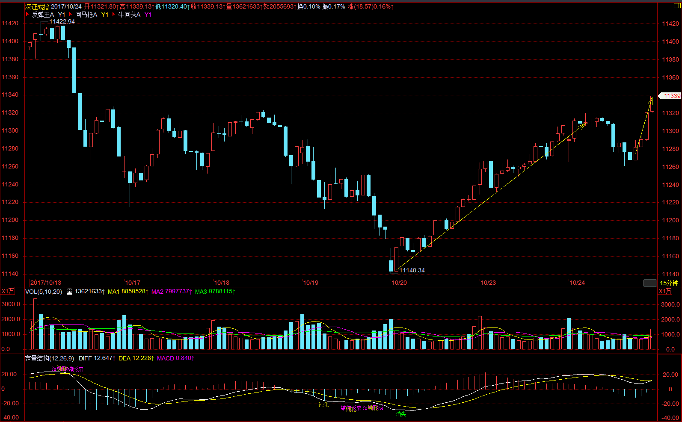Image resolution: width=682 pixels, height=422 pixels.
Task: Click the red arrow beside 回马枪A
Action: tap(71, 15)
